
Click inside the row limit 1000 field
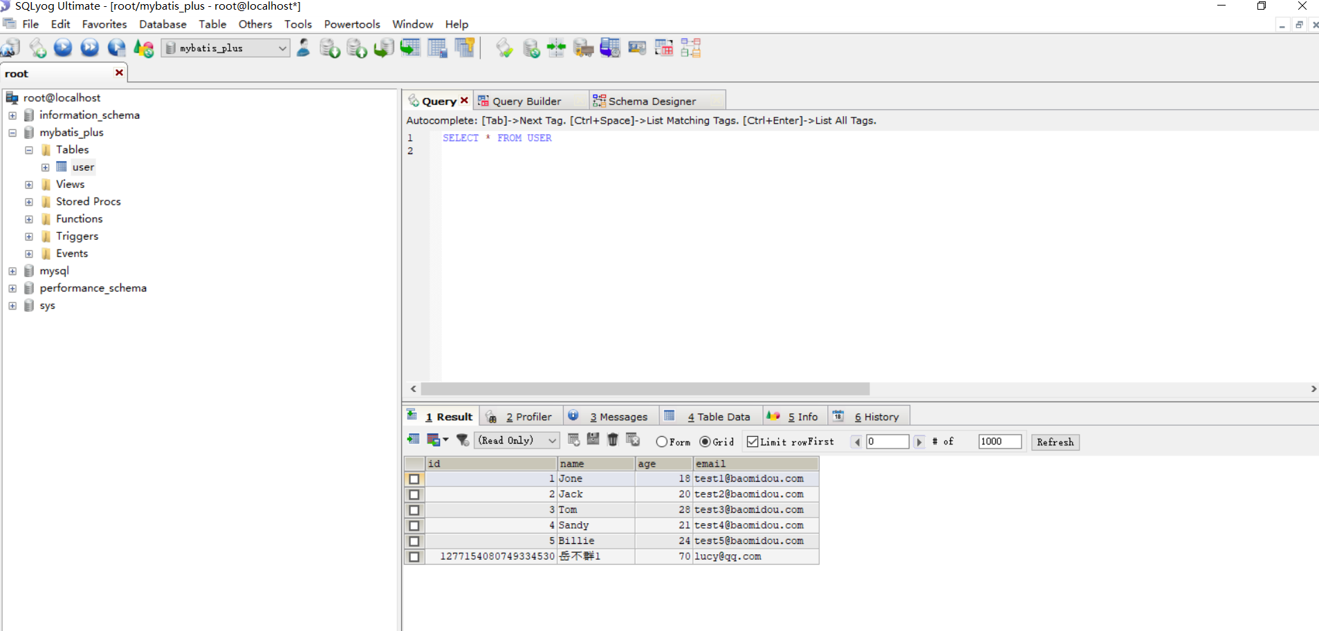click(999, 441)
